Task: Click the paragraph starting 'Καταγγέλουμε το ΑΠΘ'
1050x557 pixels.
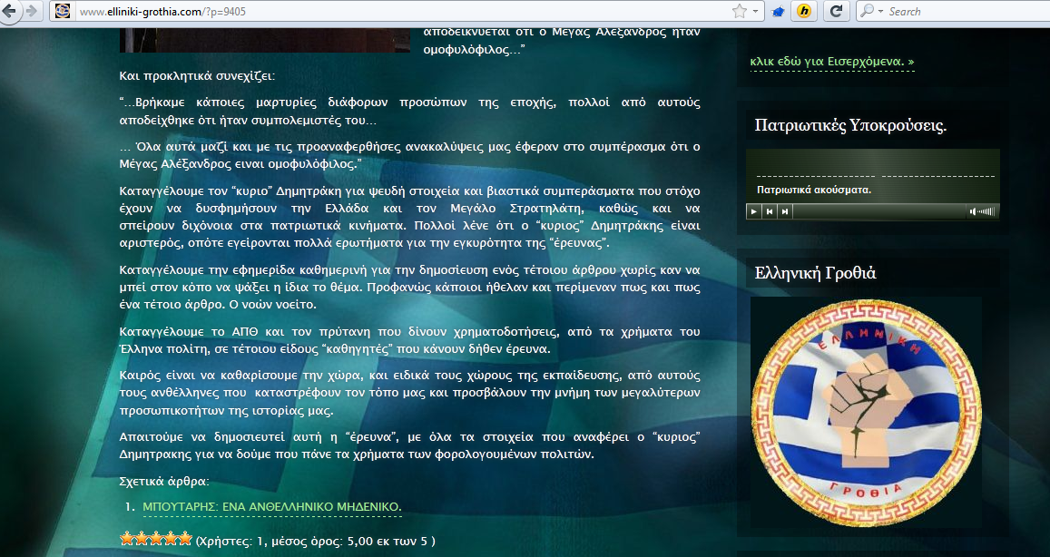Action: [x=410, y=340]
